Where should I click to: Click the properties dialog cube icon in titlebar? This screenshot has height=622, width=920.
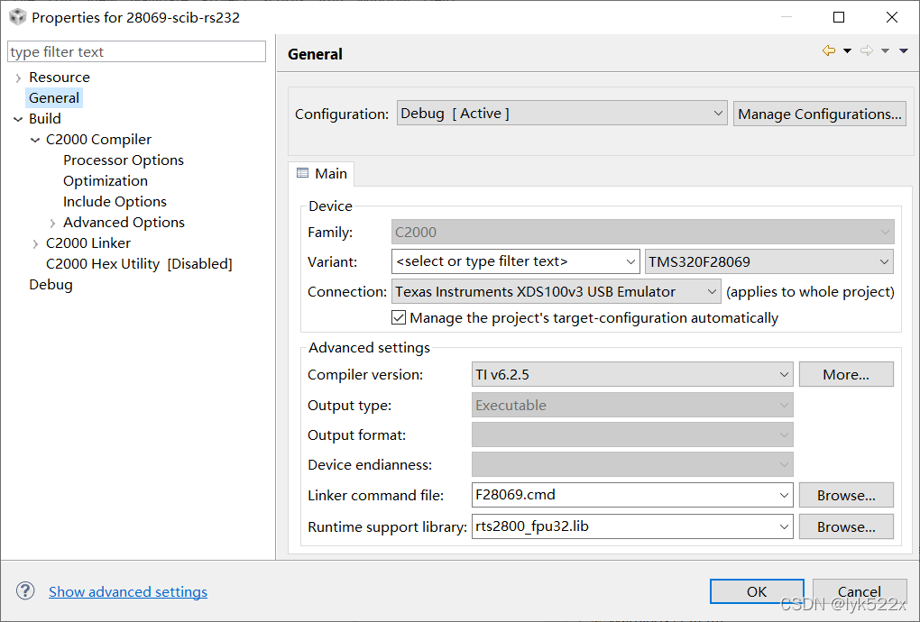click(17, 16)
